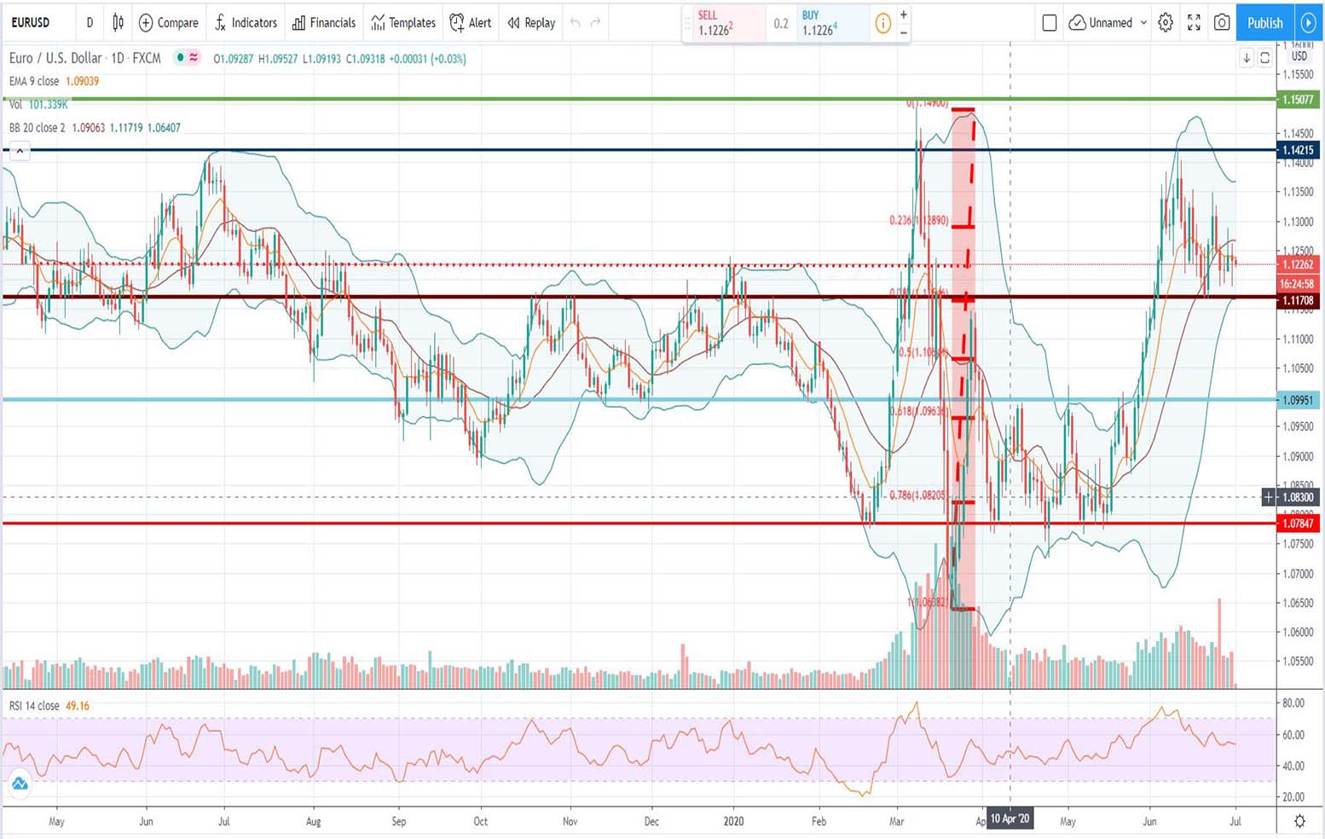Viewport: 1325px width, 839px height.
Task: Collapse the indicator legend chevron
Action: click(x=20, y=151)
